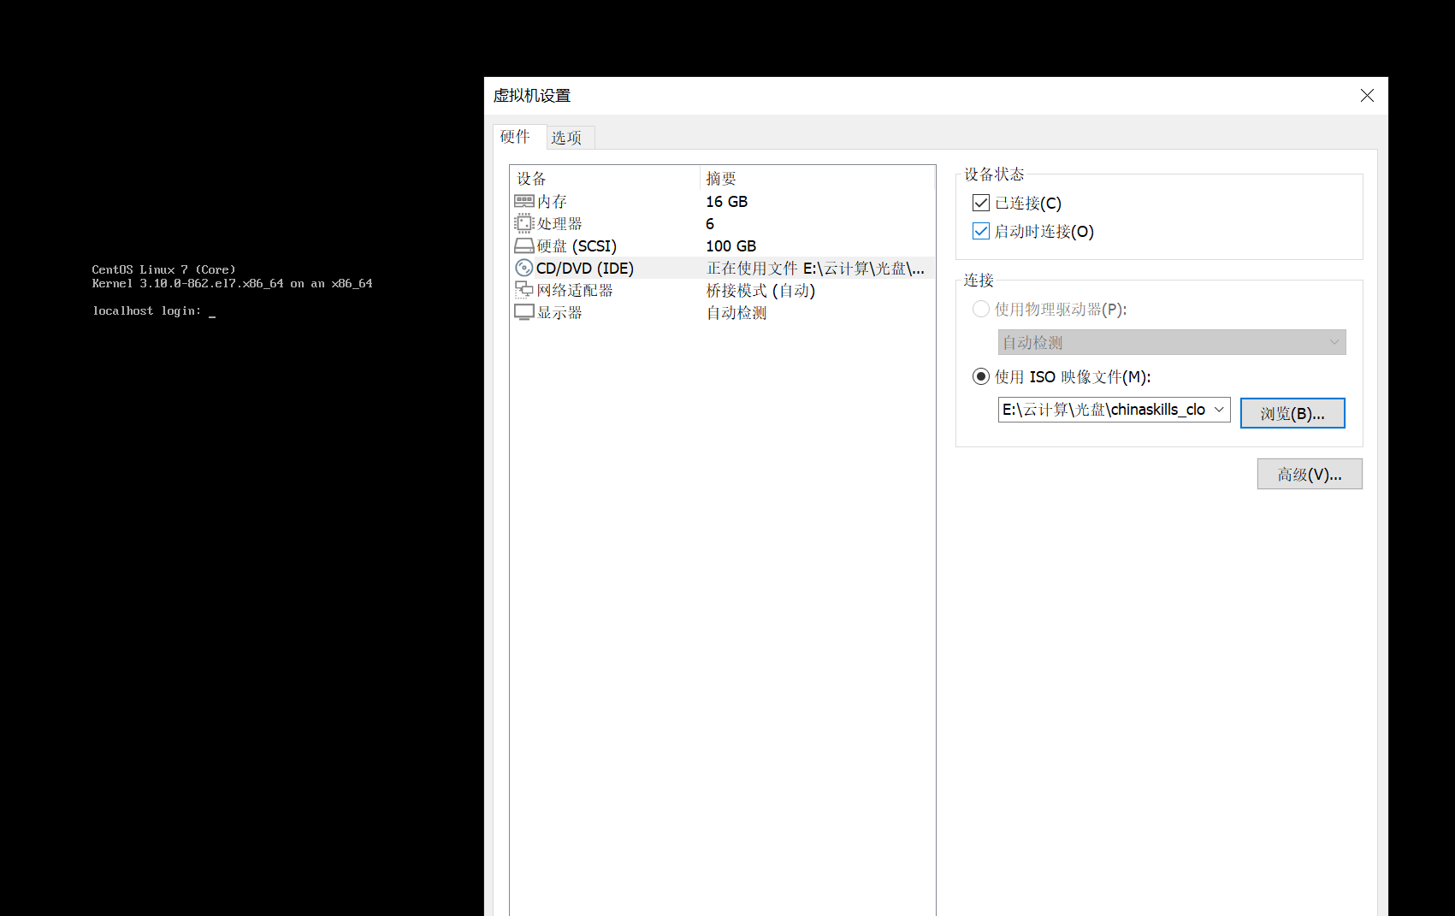Viewport: 1455px width, 916px height.
Task: Click the 浏览(B)... browse button
Action: pyautogui.click(x=1292, y=413)
